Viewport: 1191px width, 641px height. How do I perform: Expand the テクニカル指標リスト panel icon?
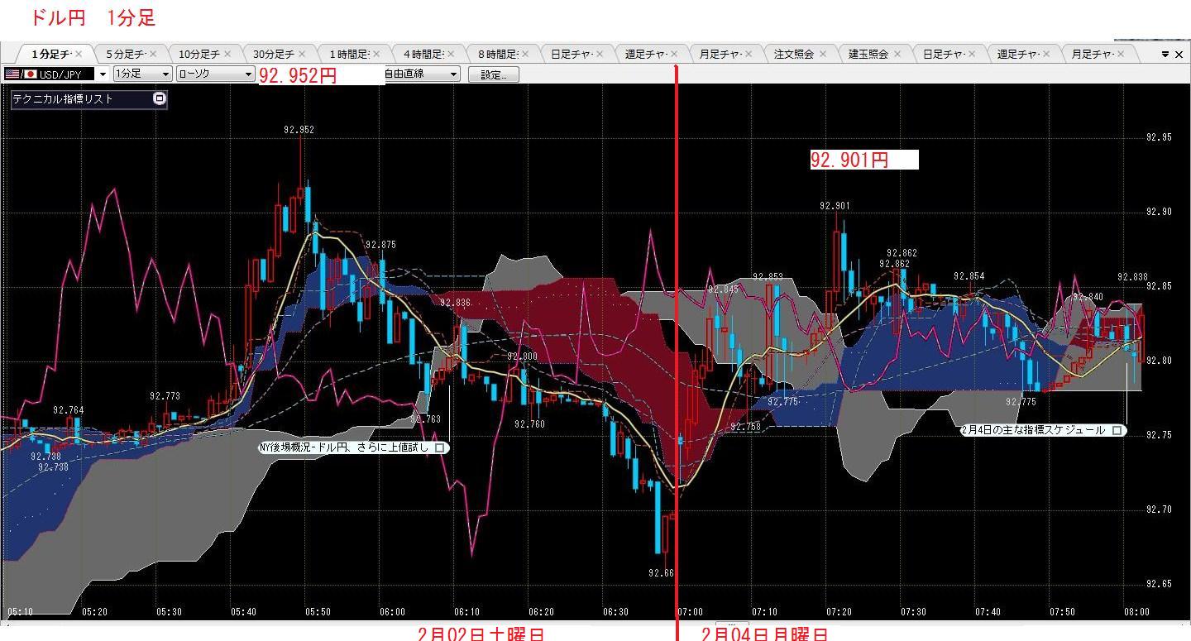(x=160, y=98)
